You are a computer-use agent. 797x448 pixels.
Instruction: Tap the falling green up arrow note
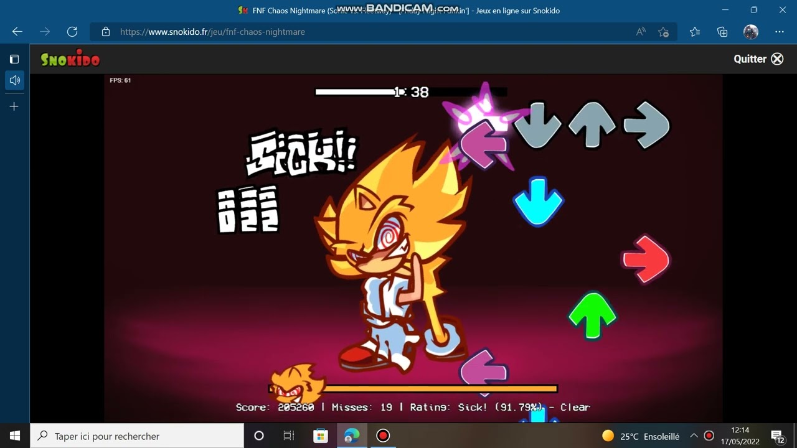pos(592,316)
